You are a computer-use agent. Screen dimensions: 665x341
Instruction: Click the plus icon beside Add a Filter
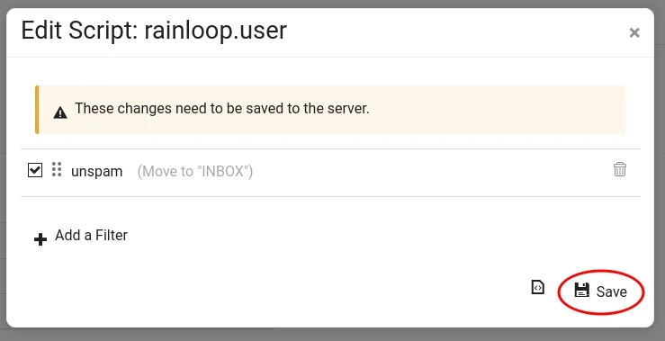(x=40, y=239)
